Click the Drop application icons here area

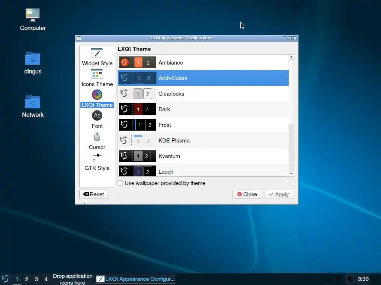point(73,279)
